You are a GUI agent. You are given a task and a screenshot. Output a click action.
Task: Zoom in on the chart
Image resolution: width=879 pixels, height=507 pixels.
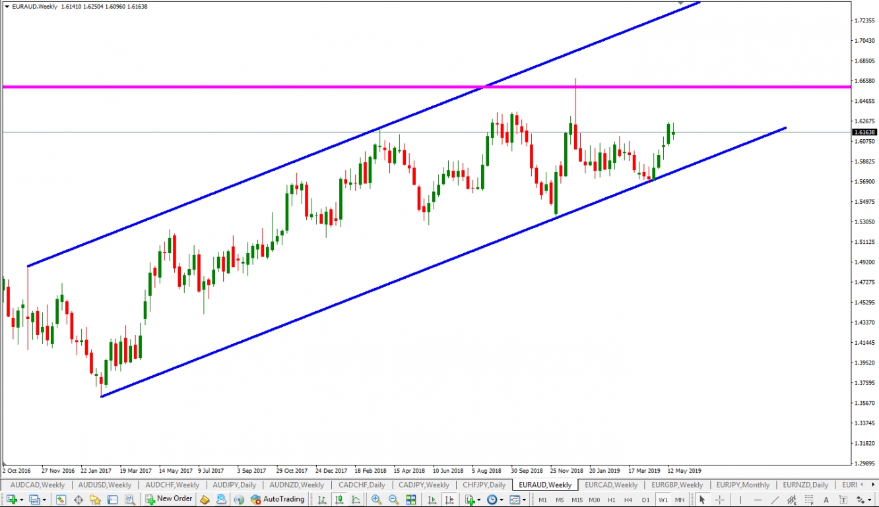click(x=376, y=499)
